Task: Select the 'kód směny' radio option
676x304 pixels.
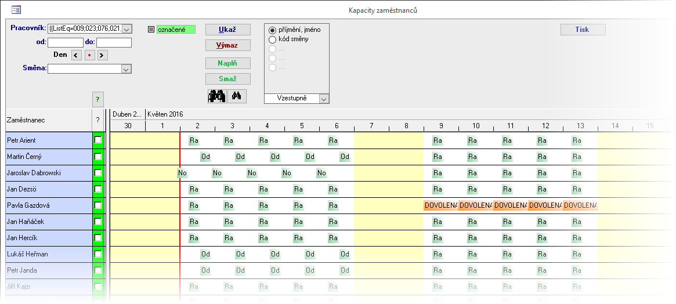Action: pyautogui.click(x=272, y=39)
